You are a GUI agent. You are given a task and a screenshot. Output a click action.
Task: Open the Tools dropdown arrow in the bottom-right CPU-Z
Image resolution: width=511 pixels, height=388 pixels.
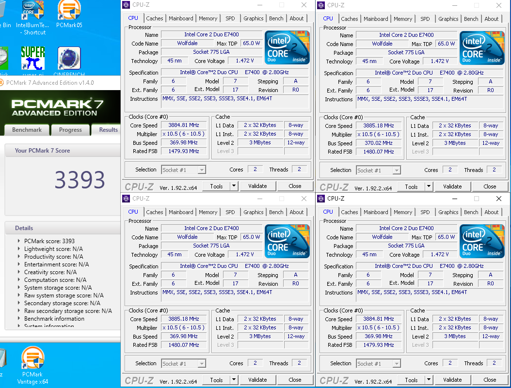(x=429, y=380)
